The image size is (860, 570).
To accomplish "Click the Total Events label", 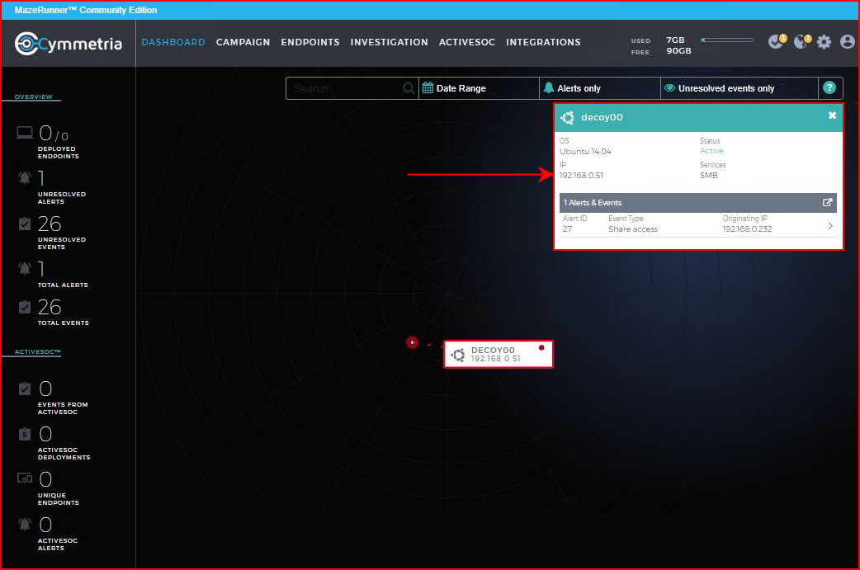I will (x=63, y=323).
